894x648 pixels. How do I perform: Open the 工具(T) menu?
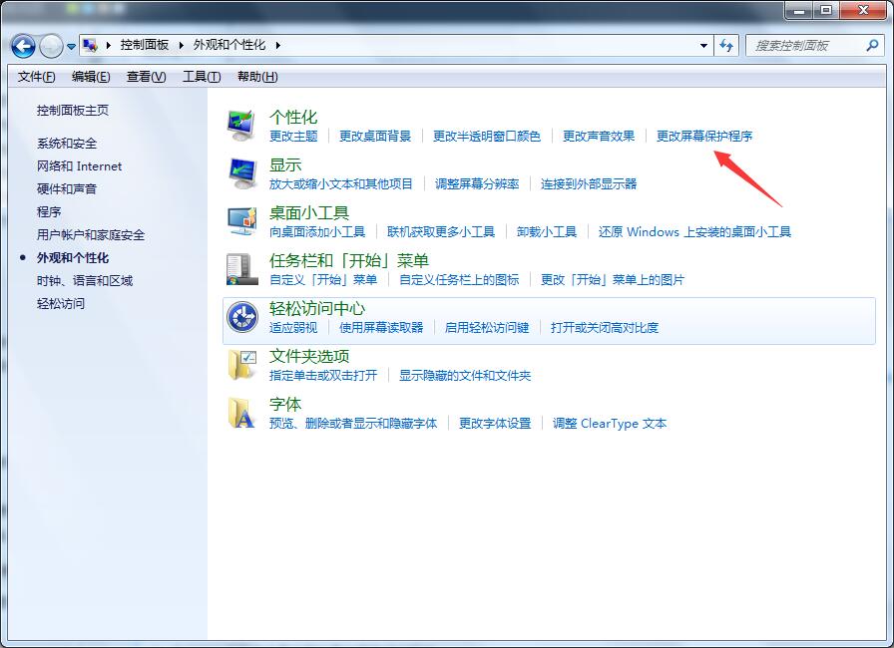pyautogui.click(x=202, y=77)
